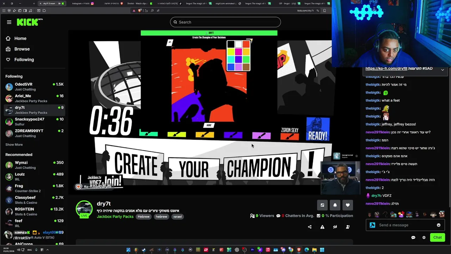Open OdedSVR channel in the Following list

(x=34, y=86)
